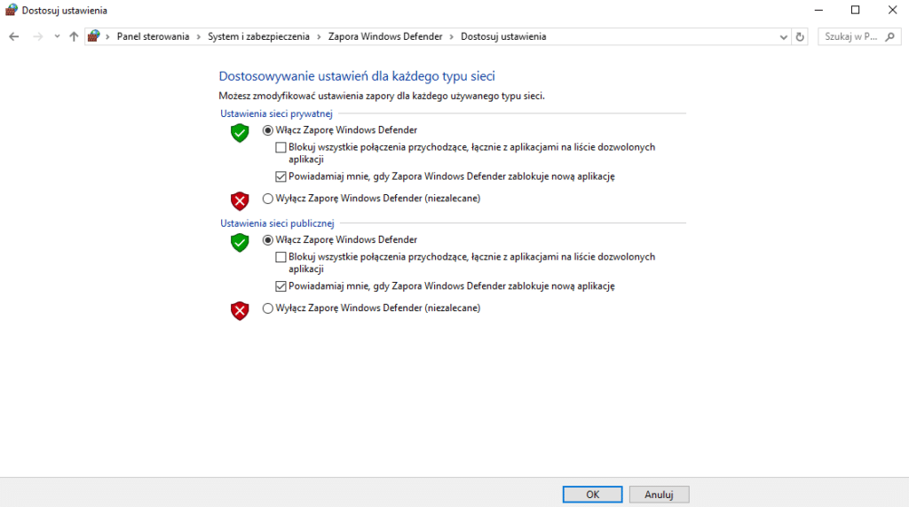Click Ustawienia sieci publicznej section label

[277, 222]
